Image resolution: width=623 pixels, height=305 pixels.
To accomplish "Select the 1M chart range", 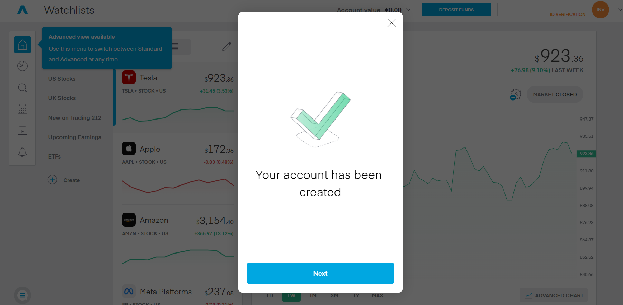I will click(x=313, y=296).
